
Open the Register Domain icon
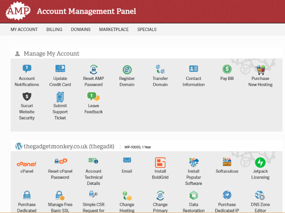click(x=127, y=69)
